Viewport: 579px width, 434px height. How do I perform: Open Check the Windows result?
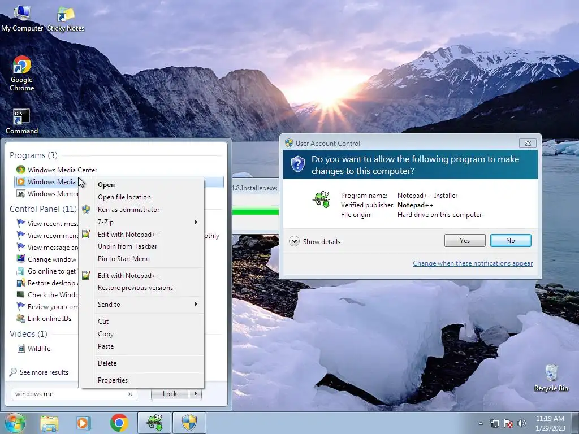47,295
